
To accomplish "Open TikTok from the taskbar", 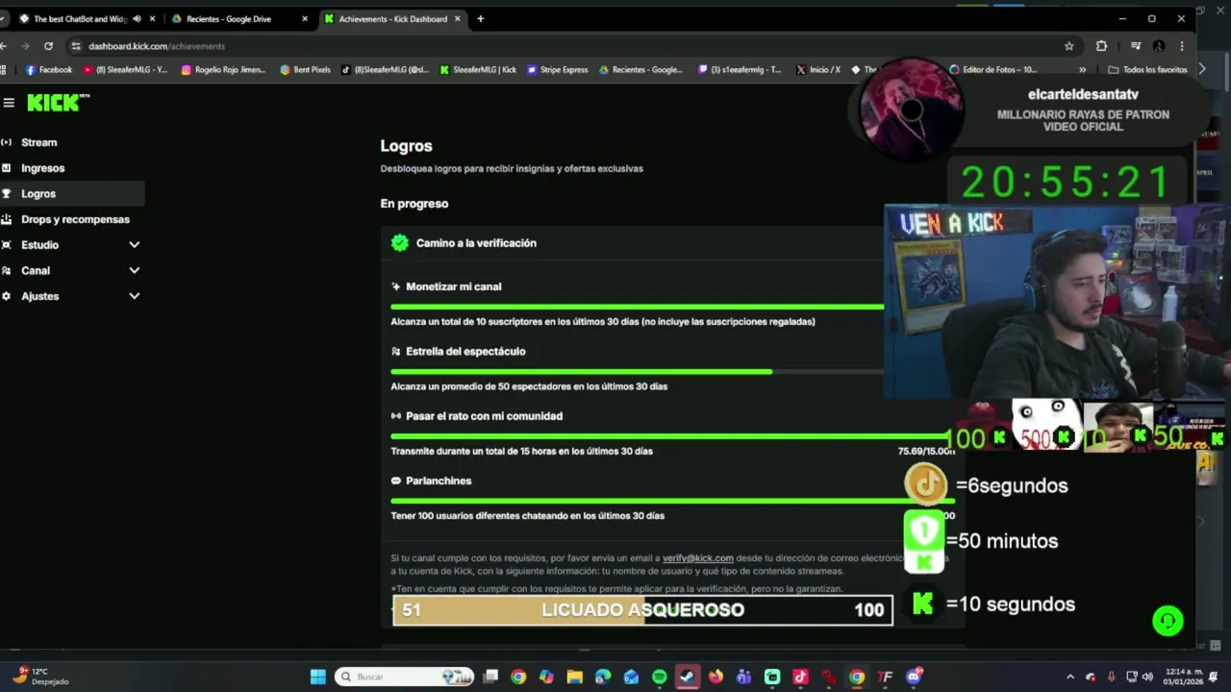I will click(800, 677).
